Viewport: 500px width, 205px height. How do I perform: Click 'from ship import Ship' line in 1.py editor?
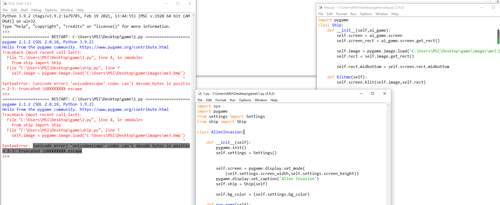point(222,122)
